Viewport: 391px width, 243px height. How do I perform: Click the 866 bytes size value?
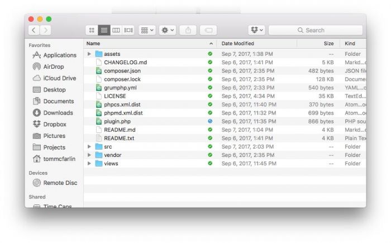pos(321,122)
